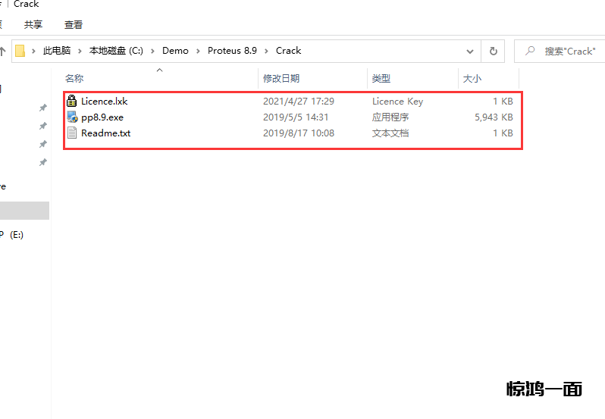Select the Readme.txt document icon

(72, 133)
